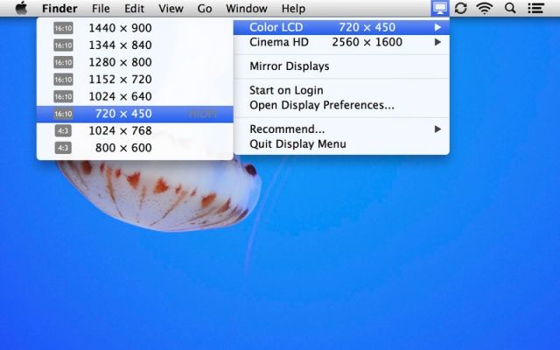Open the Window menu in menu bar
The width and height of the screenshot is (560, 350).
(x=246, y=9)
